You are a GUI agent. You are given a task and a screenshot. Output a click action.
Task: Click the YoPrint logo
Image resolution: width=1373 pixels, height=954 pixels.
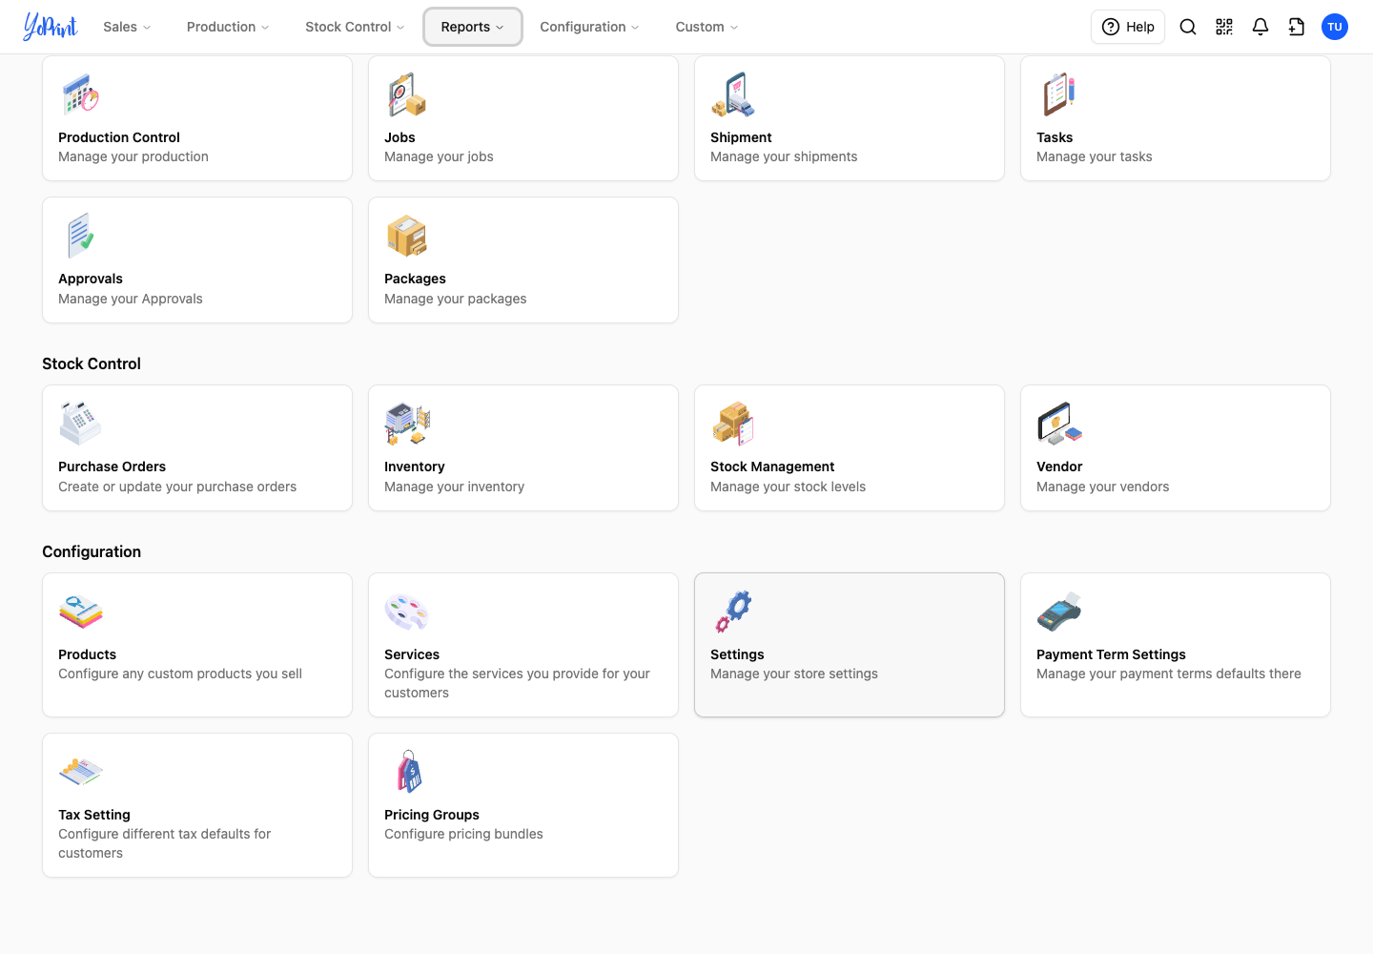coord(51,27)
